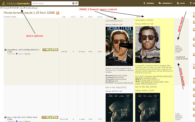Image resolution: width=195 pixels, height=122 pixels.
Task: Open Filmweb Reżyseria Jean-Marc Vallée link
Action: click(121, 75)
